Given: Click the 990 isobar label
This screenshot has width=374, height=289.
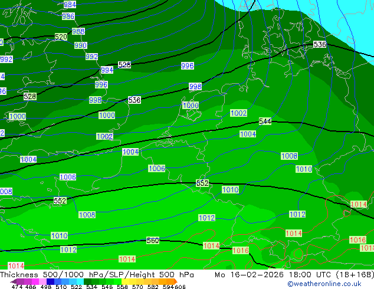Looking at the screenshot, I should point(81,45).
